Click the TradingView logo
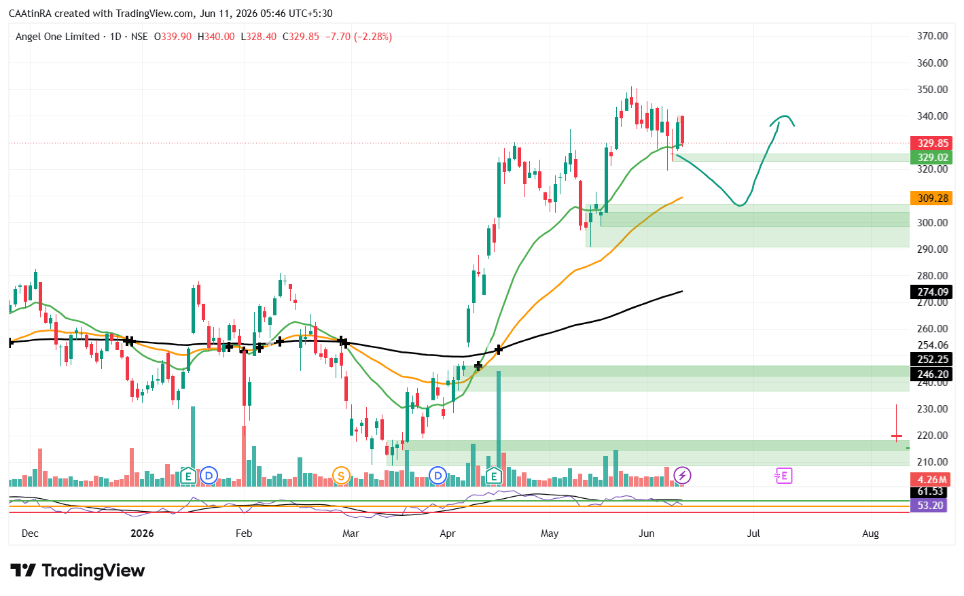Viewport: 964px width, 596px height. tap(77, 570)
